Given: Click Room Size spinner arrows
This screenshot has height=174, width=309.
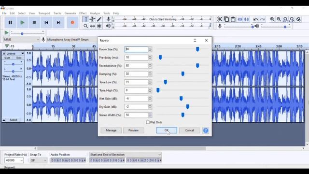Looking at the screenshot, I should [x=150, y=49].
